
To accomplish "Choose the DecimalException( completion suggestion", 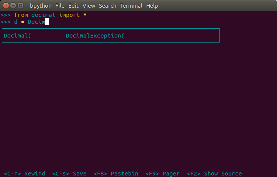I will [95, 36].
